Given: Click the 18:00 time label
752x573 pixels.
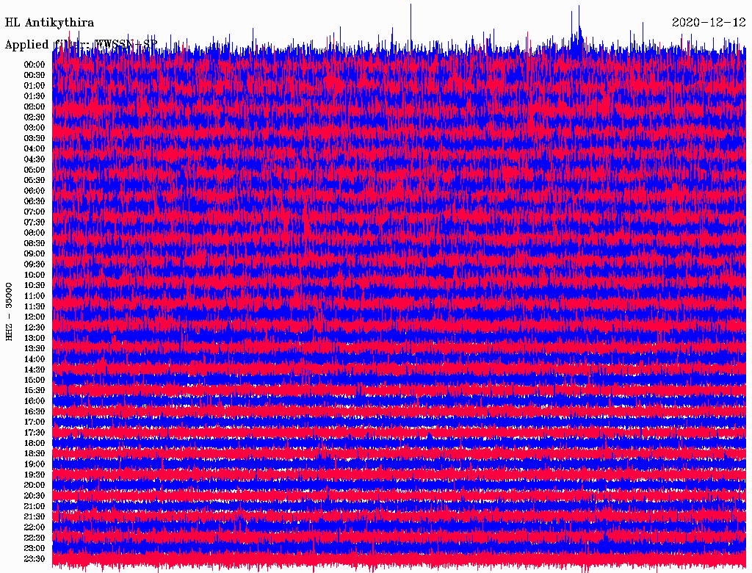Looking at the screenshot, I should coord(35,444).
